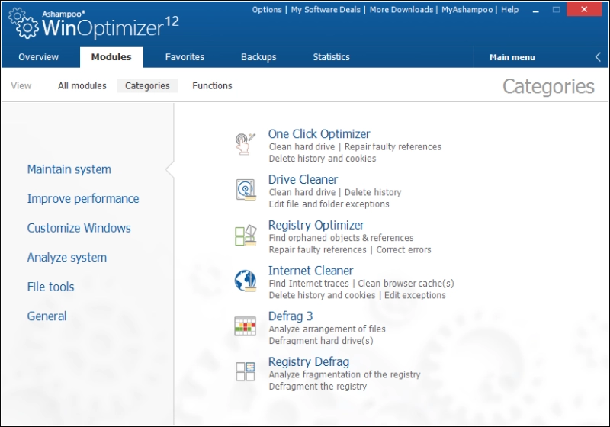
Task: Launch the Internet Cleaner title link
Action: pos(311,270)
